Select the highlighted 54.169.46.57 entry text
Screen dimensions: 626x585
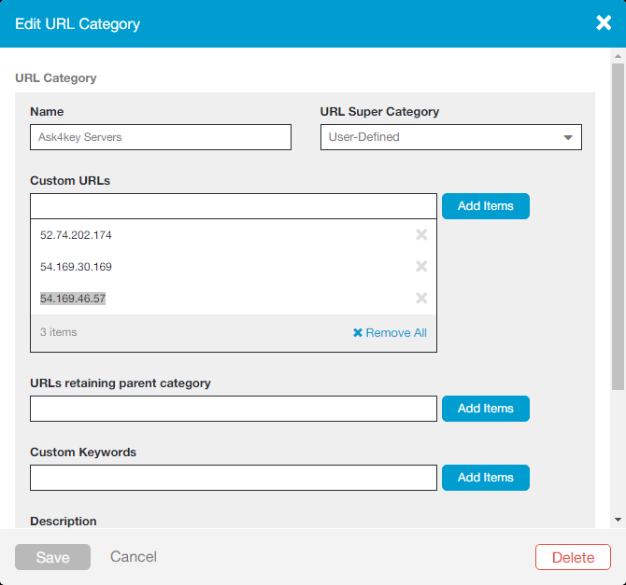(x=73, y=299)
